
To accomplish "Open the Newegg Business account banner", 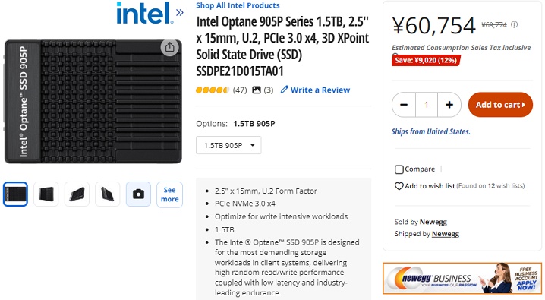I will click(462, 279).
